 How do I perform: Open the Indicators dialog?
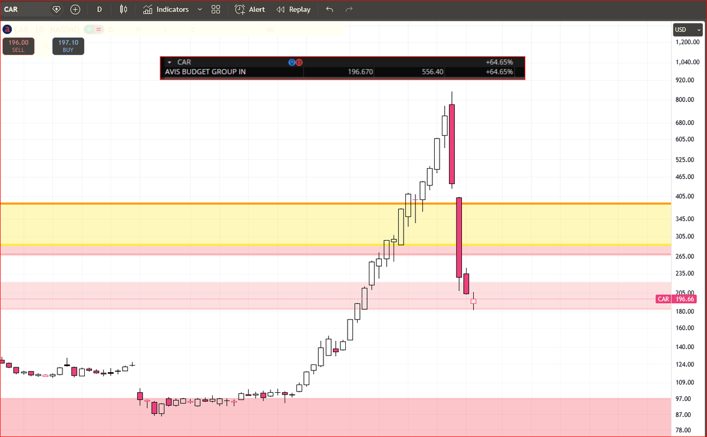coord(166,9)
